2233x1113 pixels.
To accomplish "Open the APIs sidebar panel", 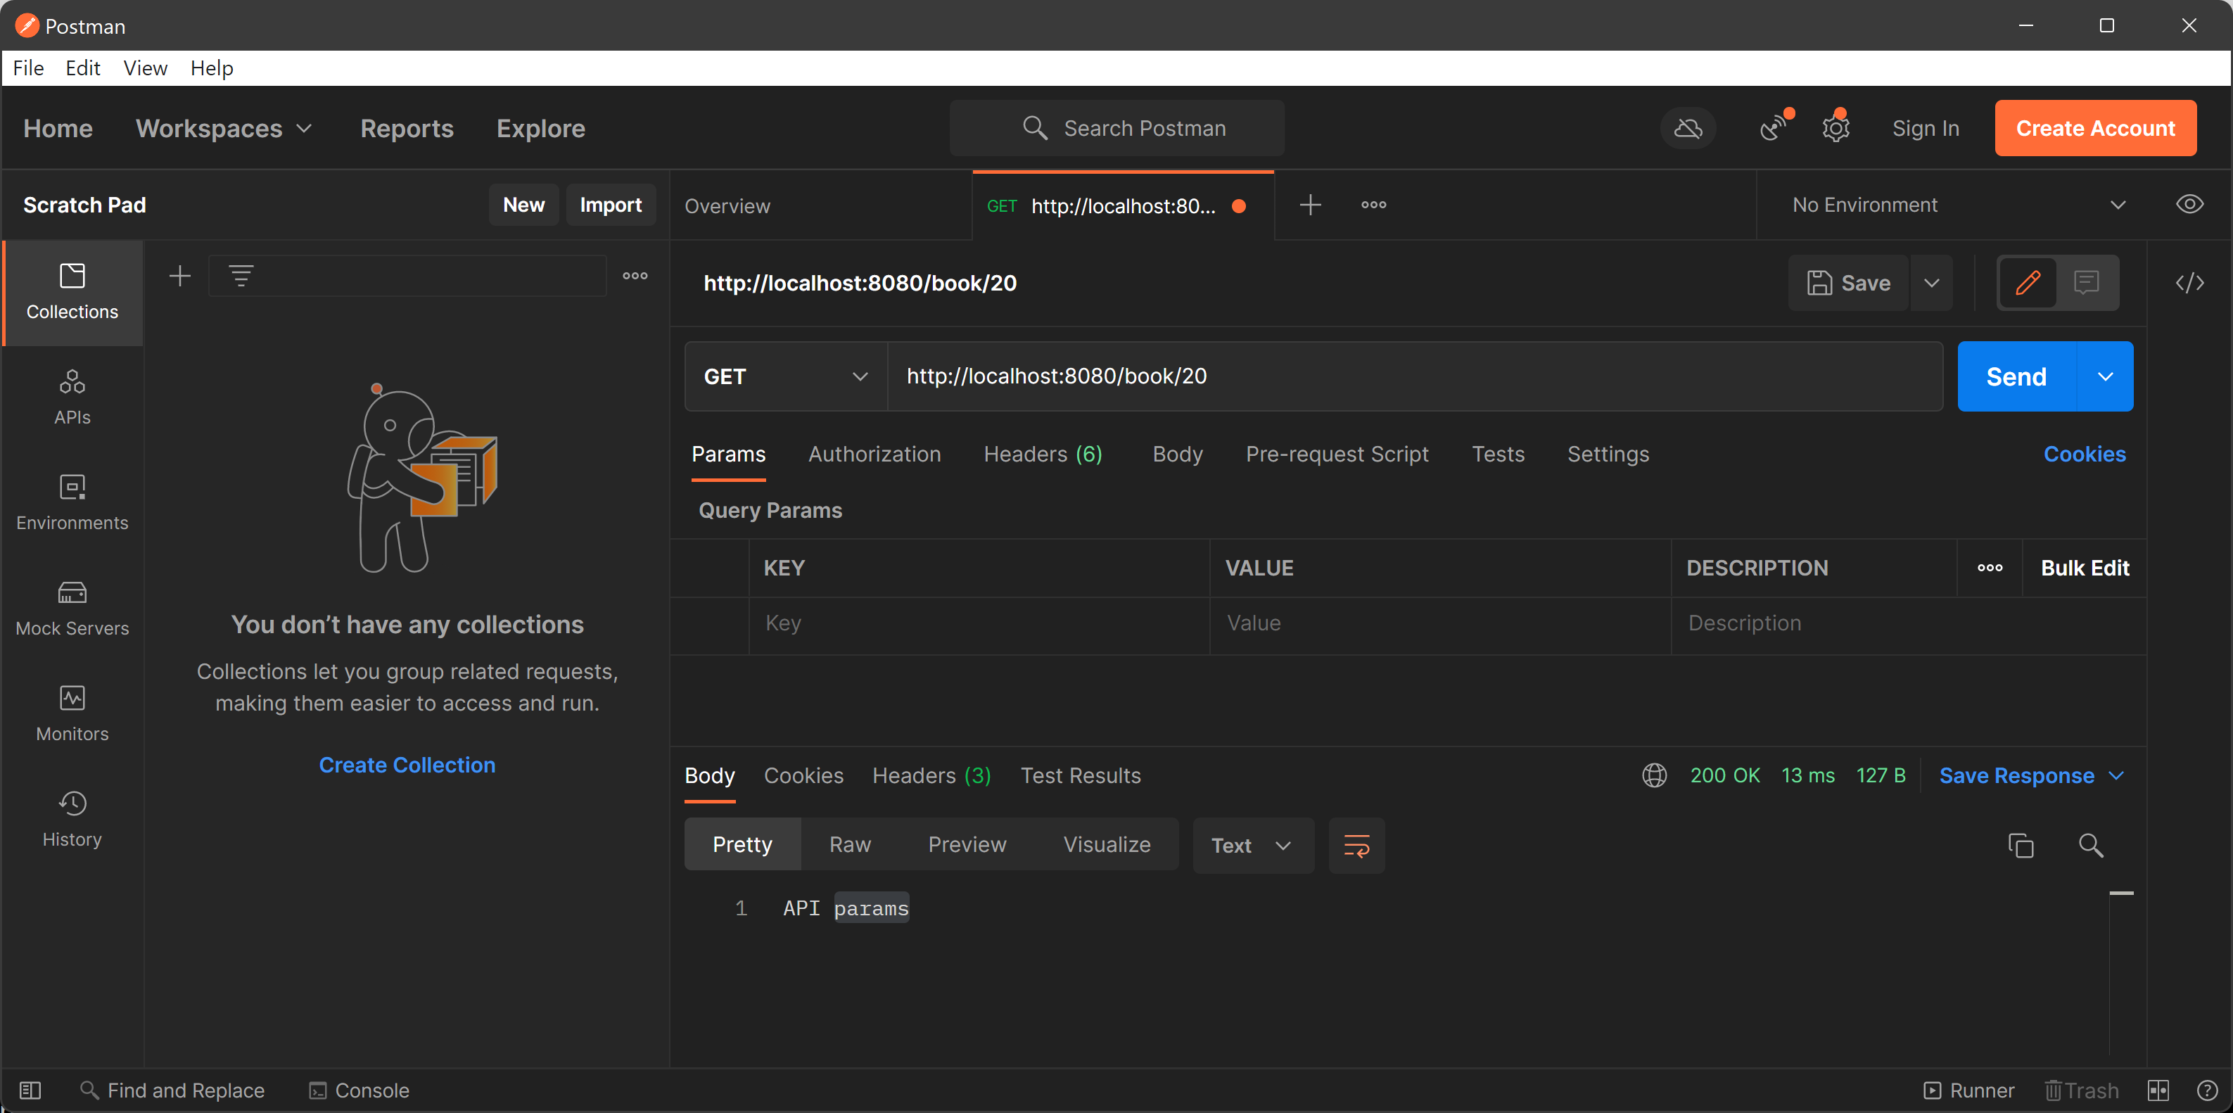I will [x=72, y=398].
